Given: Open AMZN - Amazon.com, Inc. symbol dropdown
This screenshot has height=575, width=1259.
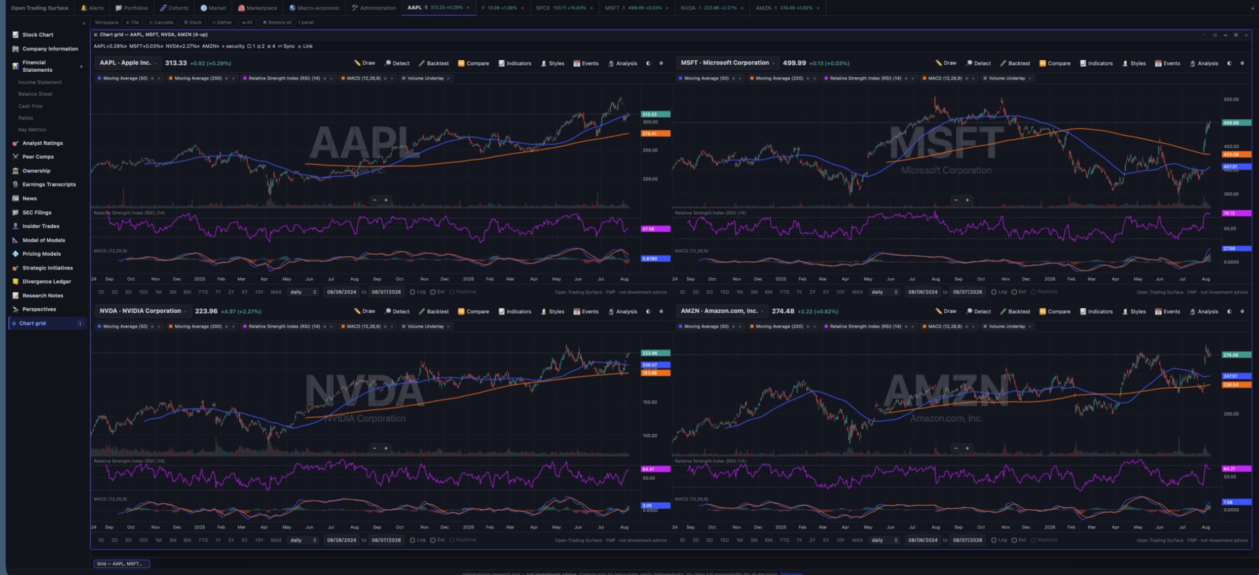Looking at the screenshot, I should pyautogui.click(x=722, y=311).
